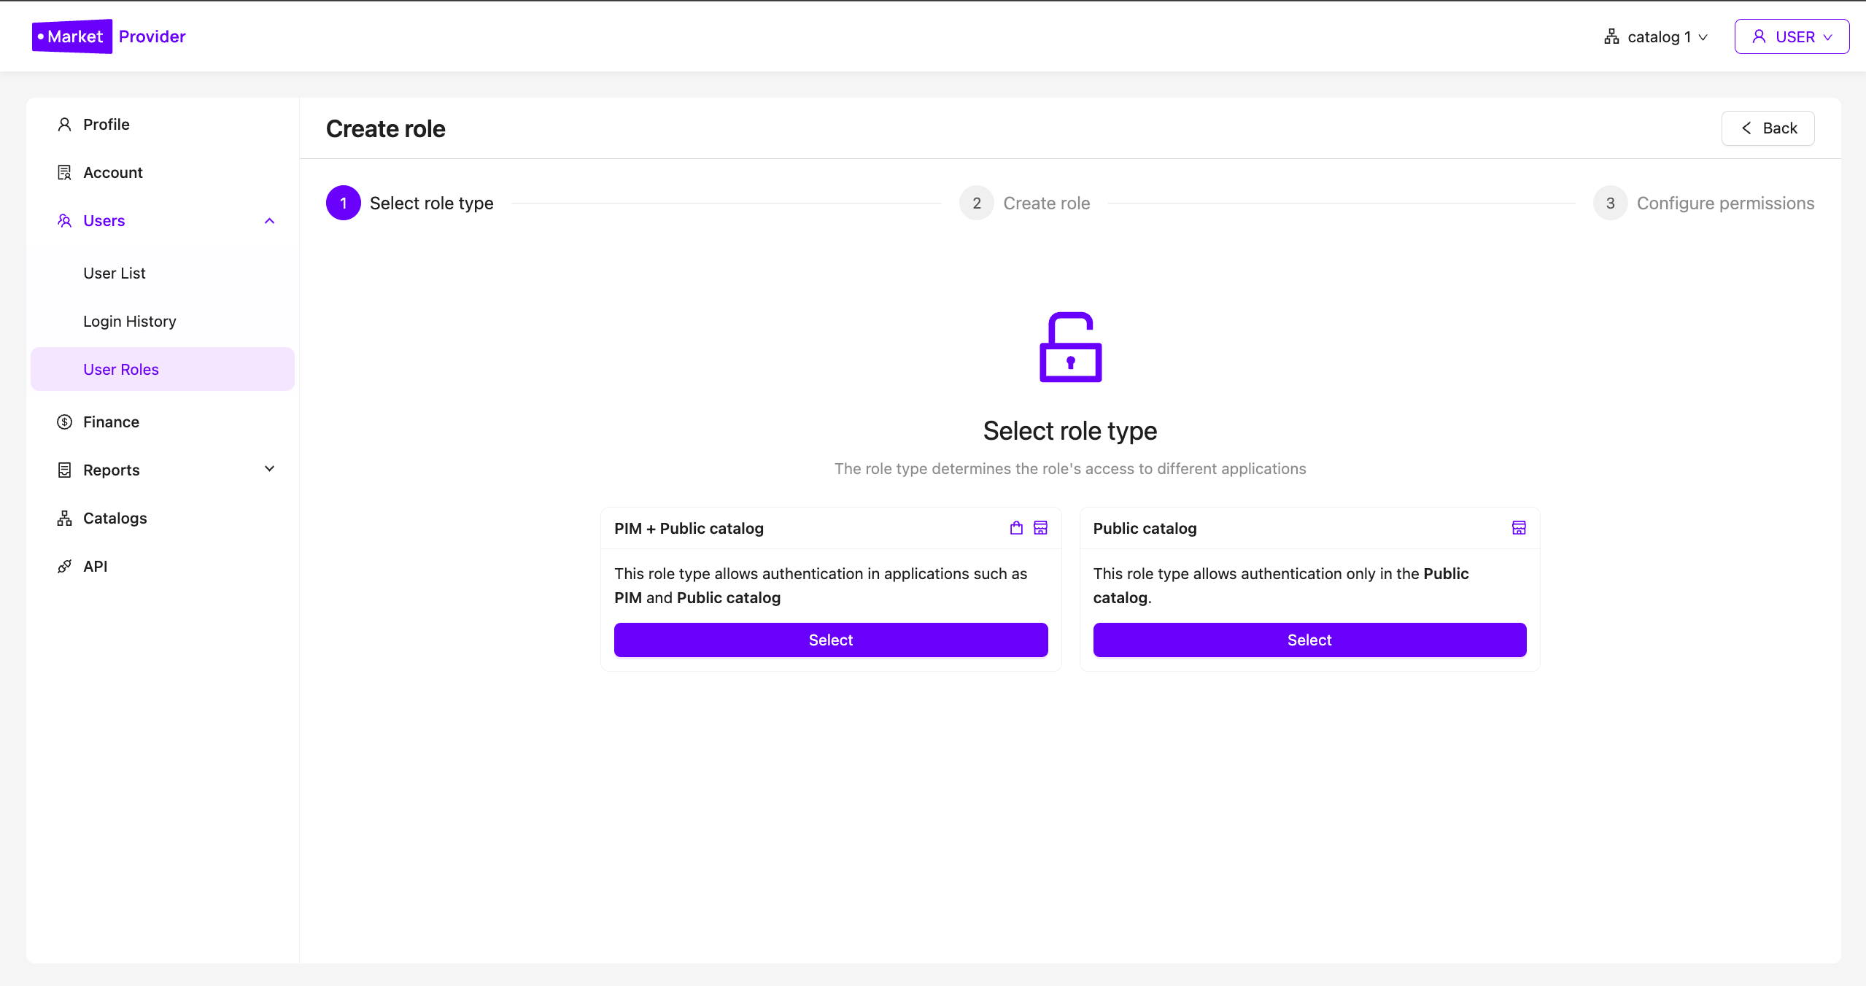Click the Catalogs hierarchy icon in sidebar

pyautogui.click(x=64, y=519)
